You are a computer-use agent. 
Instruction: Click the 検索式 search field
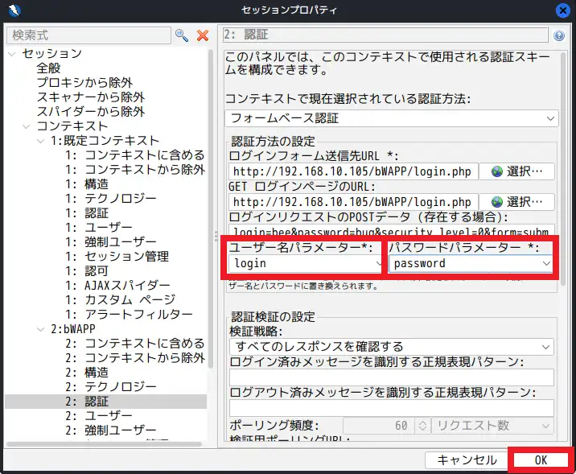(x=89, y=35)
